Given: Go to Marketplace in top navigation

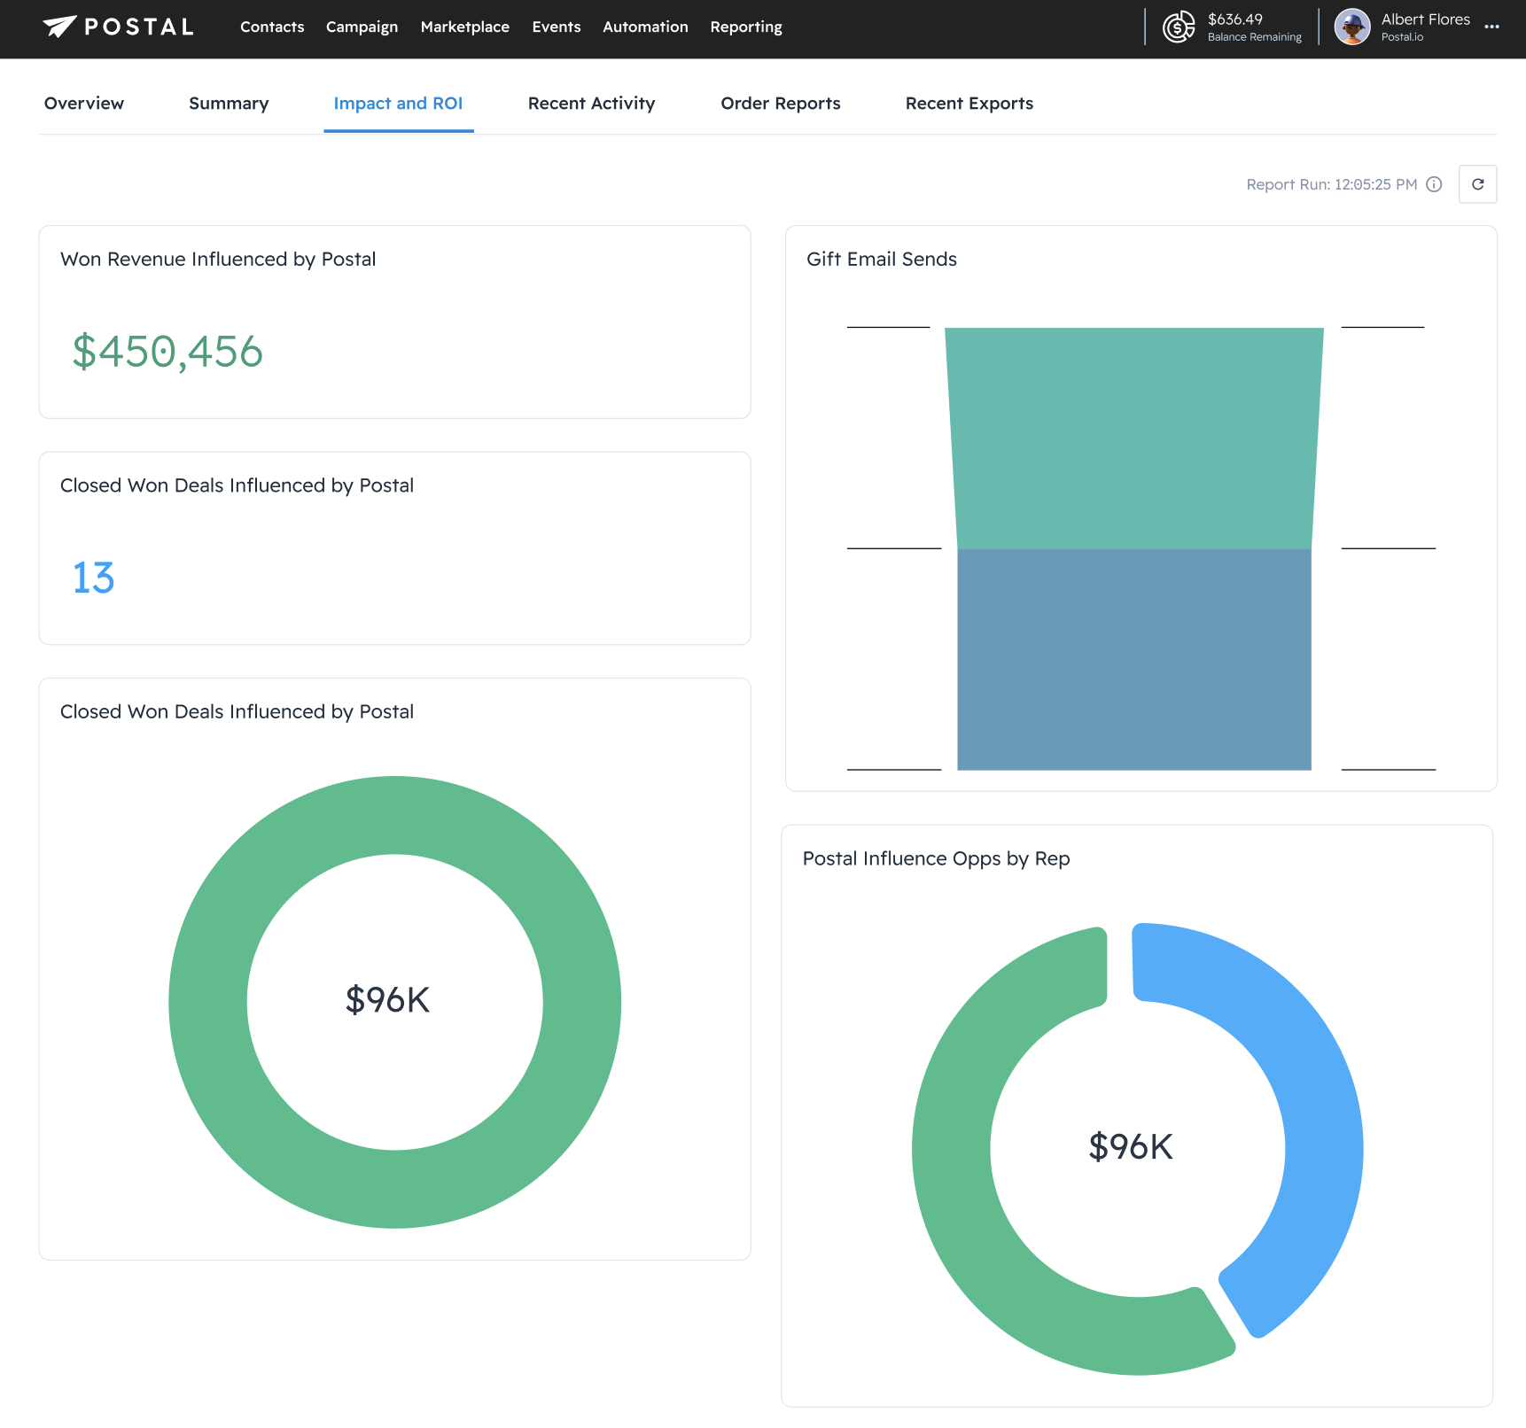Looking at the screenshot, I should pos(464,27).
